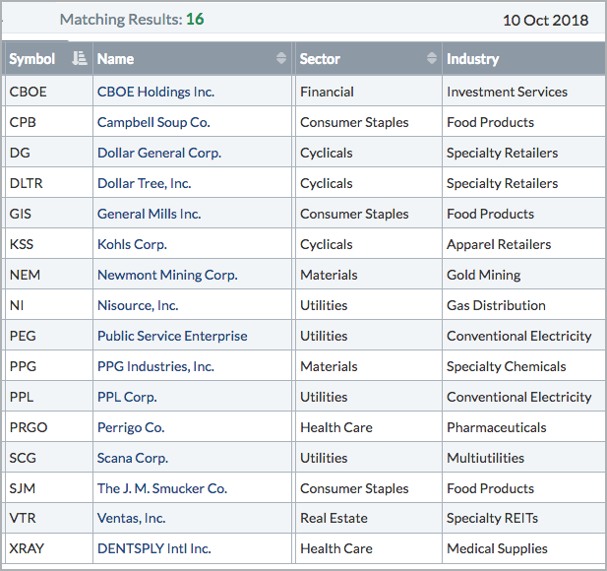Click the Sector column sort arrows
This screenshot has width=607, height=571.
click(432, 59)
